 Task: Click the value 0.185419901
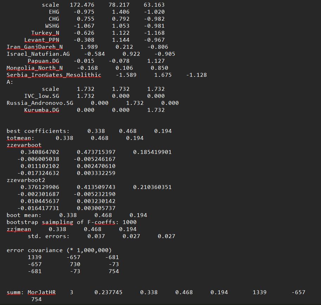(152, 152)
